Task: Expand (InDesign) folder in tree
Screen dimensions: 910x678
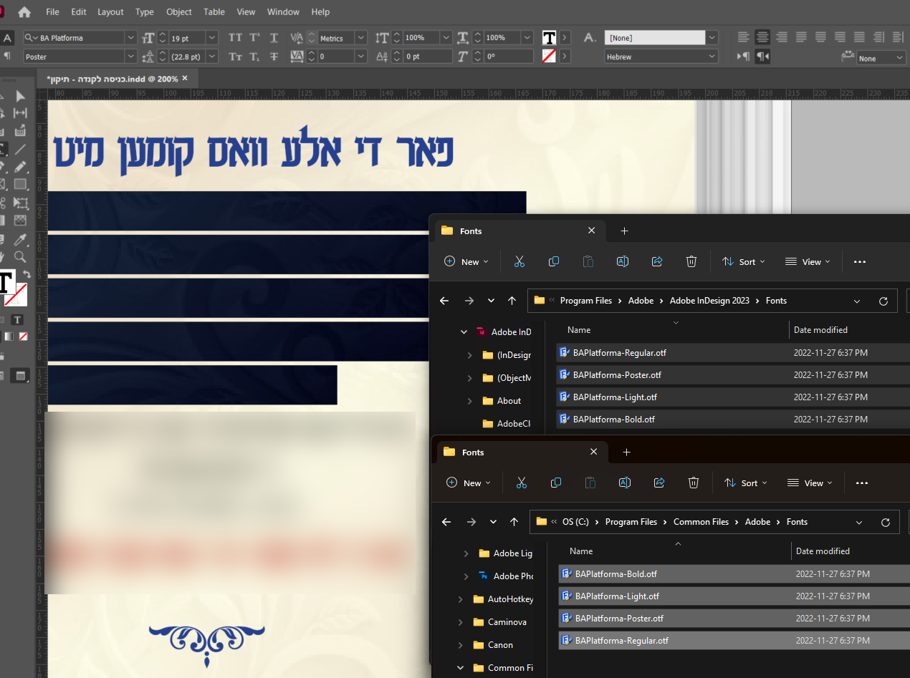Action: 469,355
